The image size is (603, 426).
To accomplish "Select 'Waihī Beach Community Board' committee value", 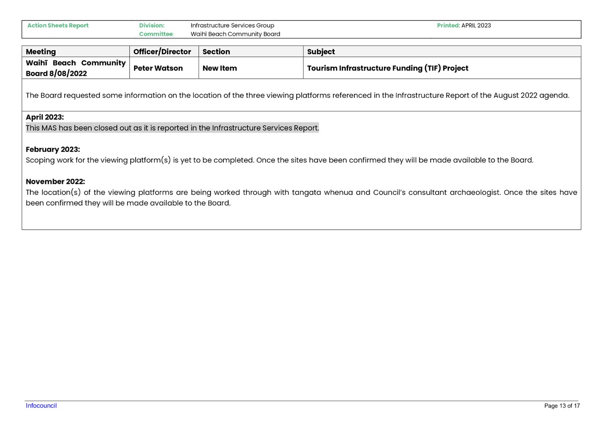I will tap(235, 34).
